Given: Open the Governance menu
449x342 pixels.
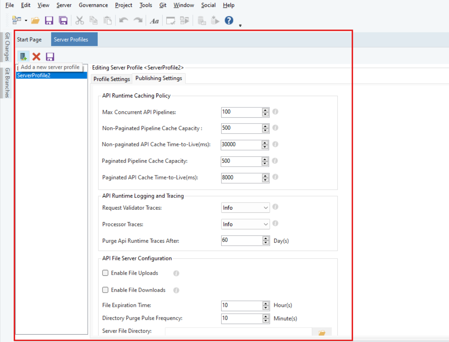Looking at the screenshot, I should coord(93,5).
